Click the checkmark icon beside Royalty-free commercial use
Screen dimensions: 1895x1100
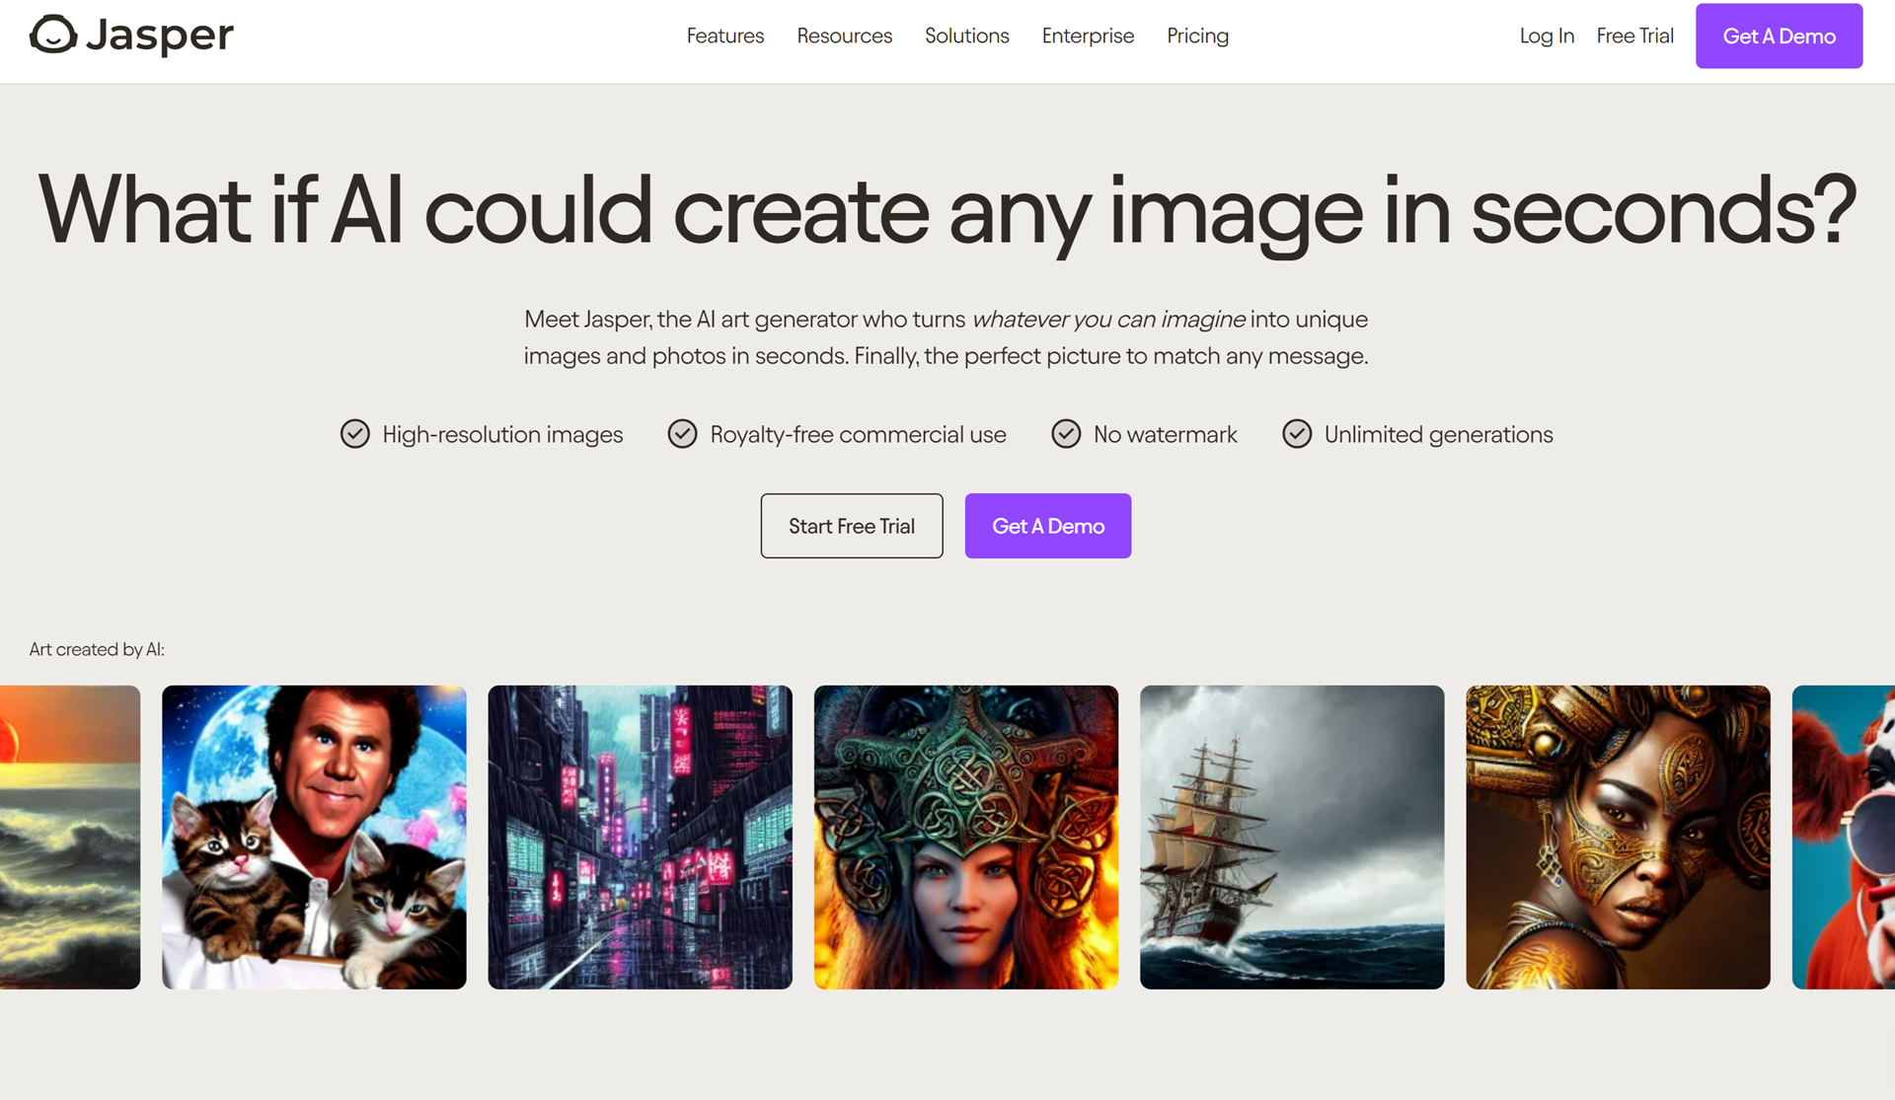(x=683, y=434)
